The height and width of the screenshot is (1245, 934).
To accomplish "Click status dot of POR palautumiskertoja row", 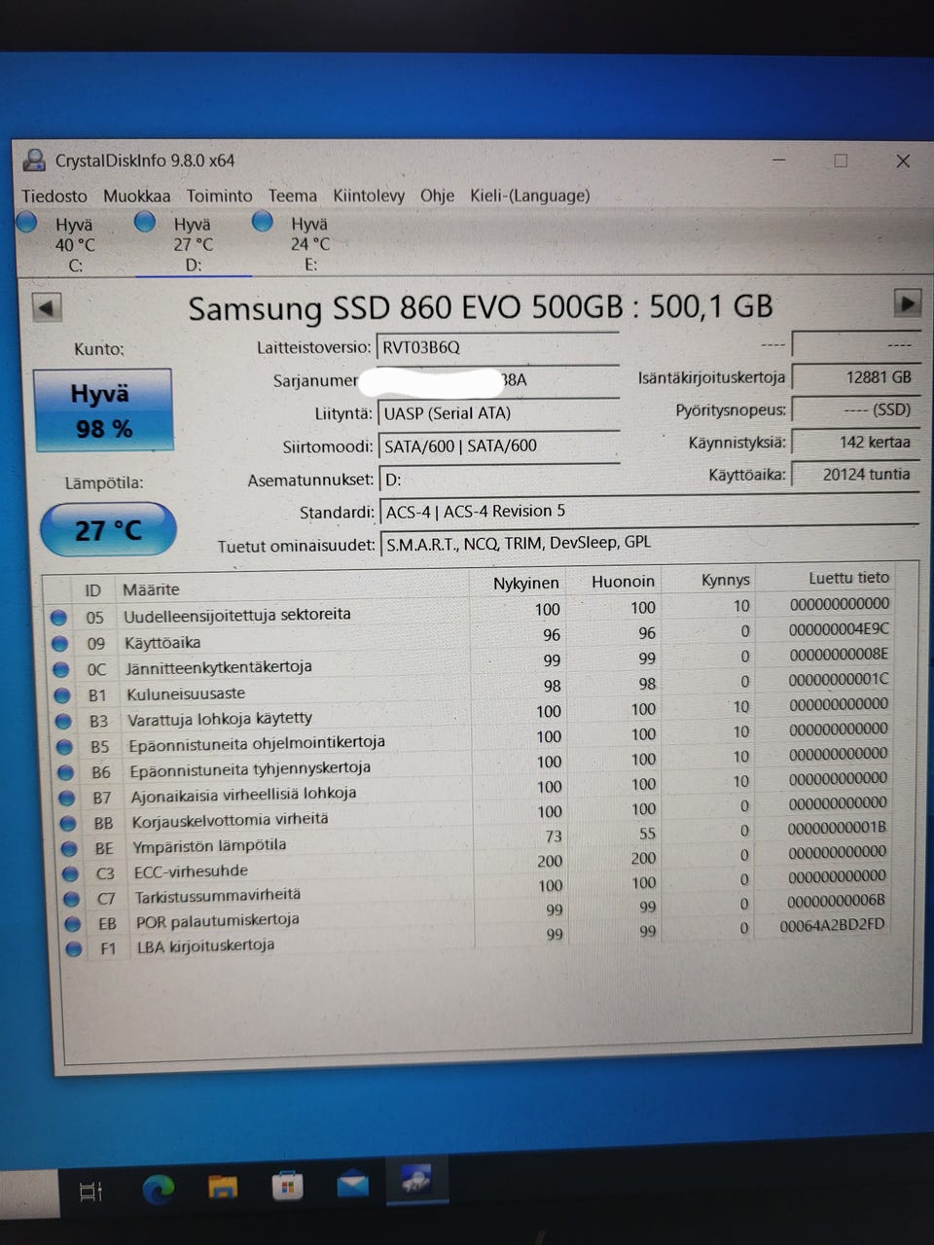I will coord(72,924).
